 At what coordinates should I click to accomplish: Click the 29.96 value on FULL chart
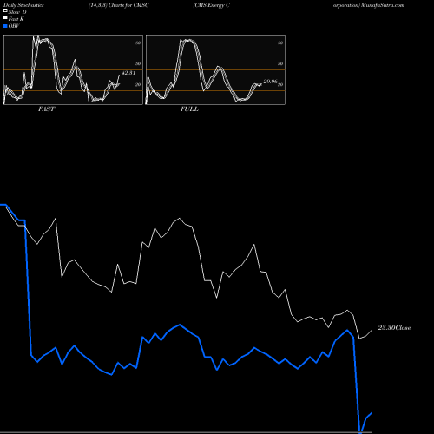point(271,82)
